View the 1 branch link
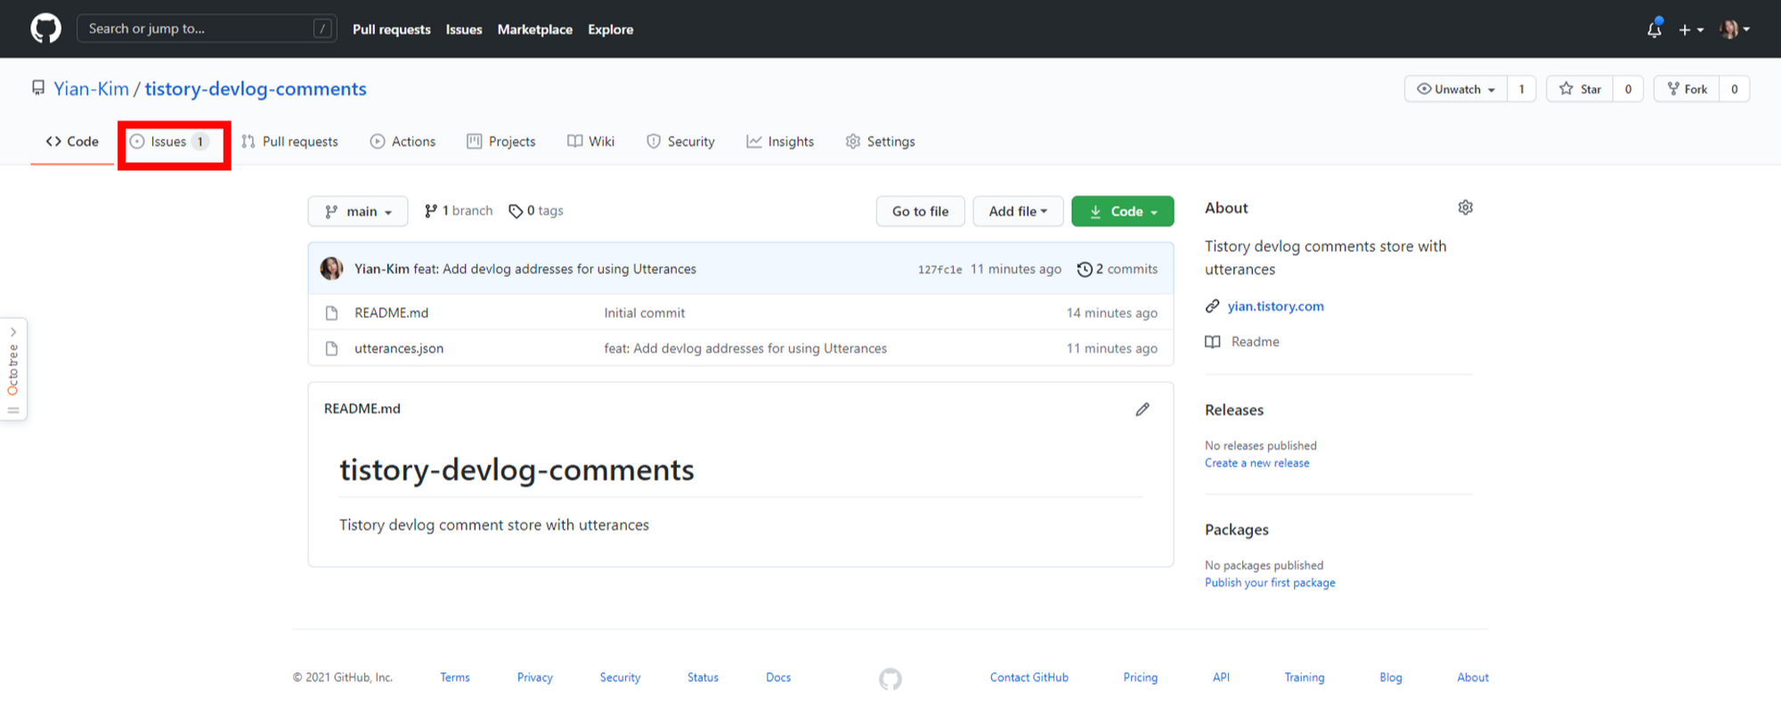The width and height of the screenshot is (1781, 707). pyautogui.click(x=459, y=211)
